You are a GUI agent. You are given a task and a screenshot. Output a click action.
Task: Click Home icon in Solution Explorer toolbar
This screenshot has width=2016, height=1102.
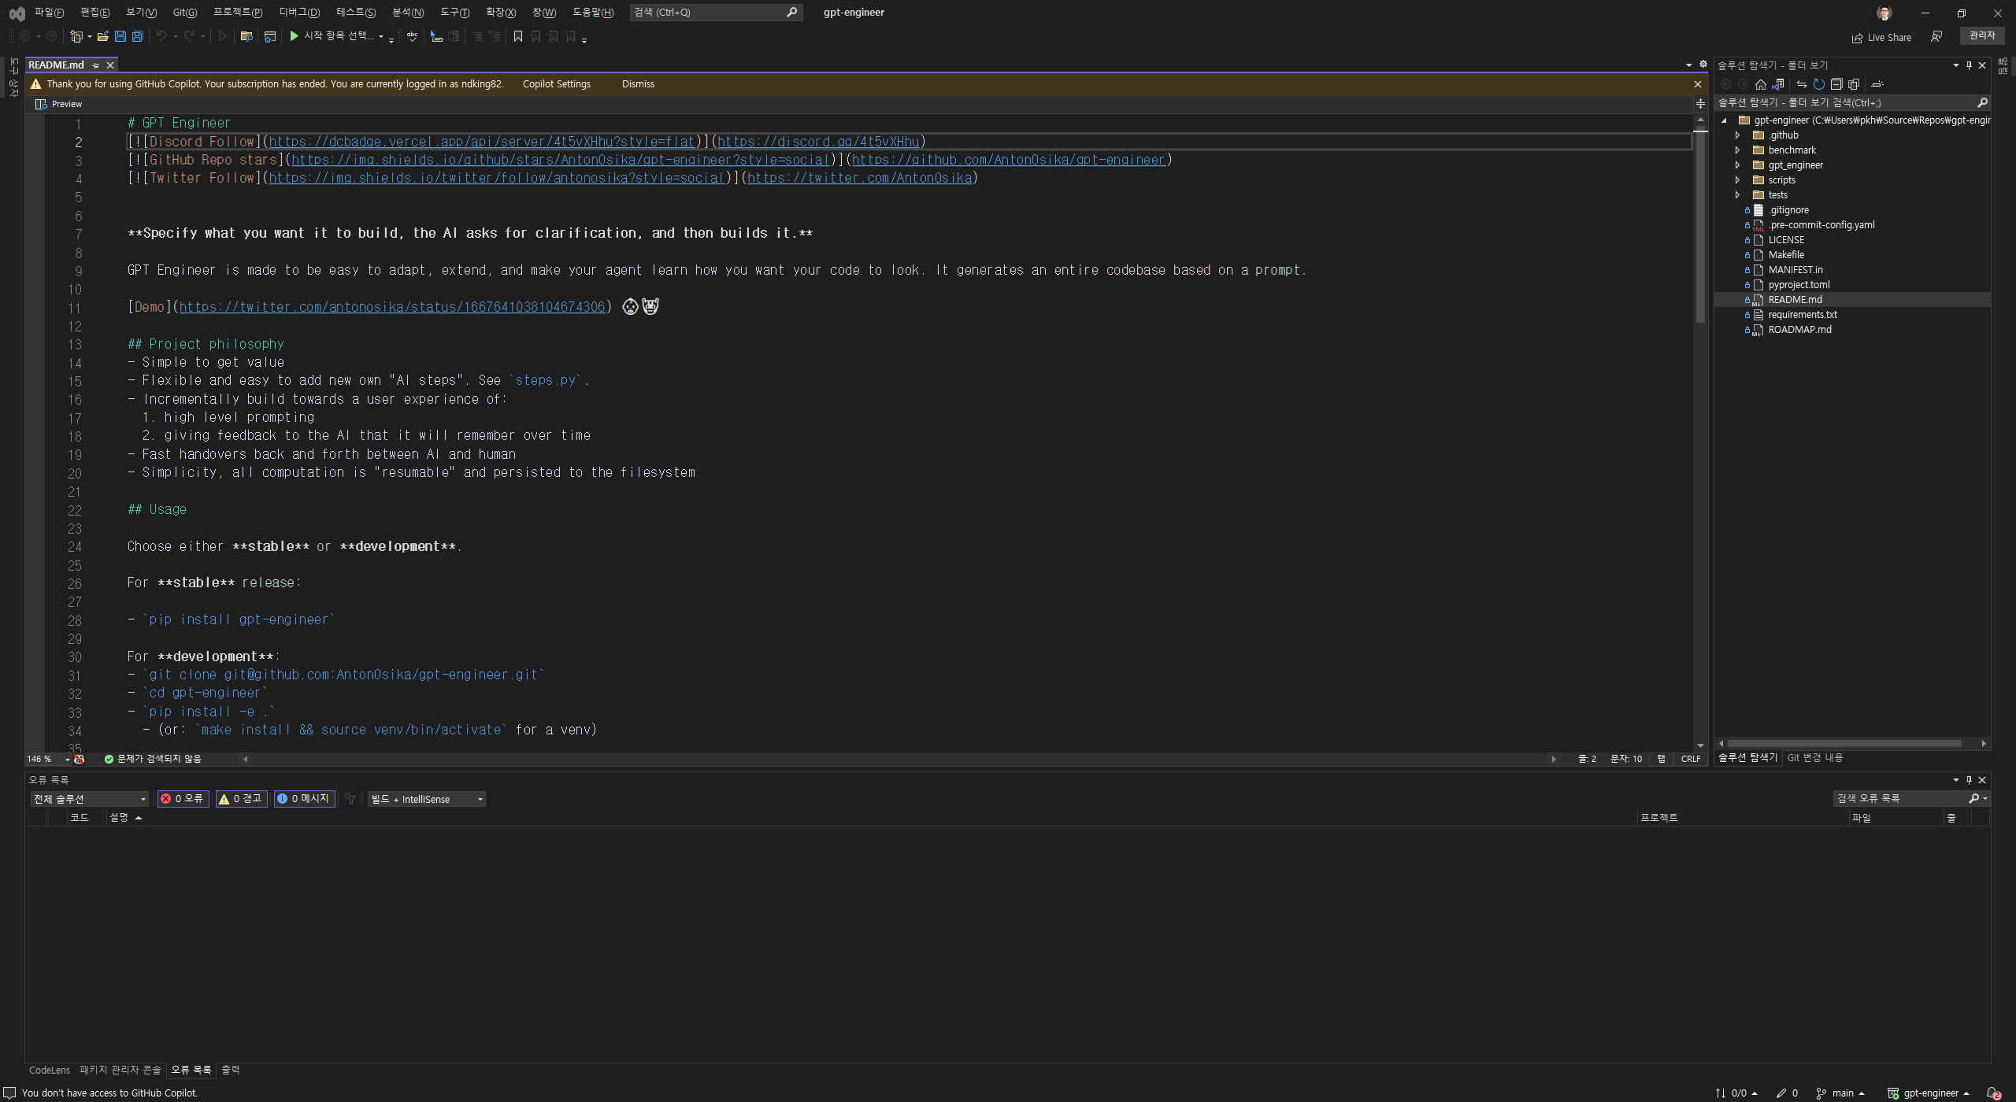[x=1761, y=84]
